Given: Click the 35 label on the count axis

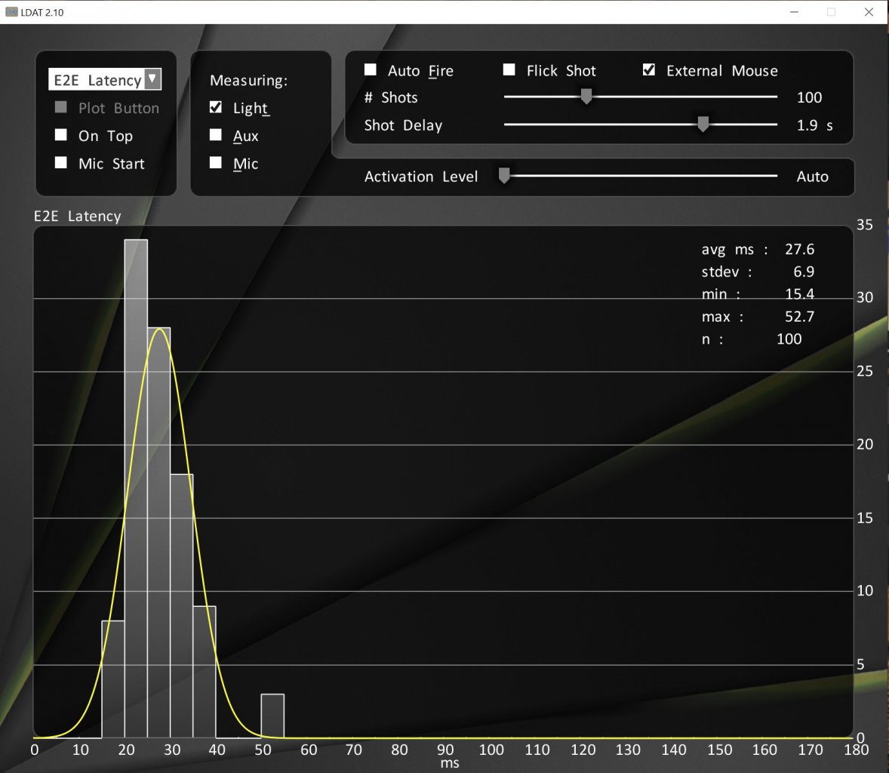Looking at the screenshot, I should pos(864,225).
